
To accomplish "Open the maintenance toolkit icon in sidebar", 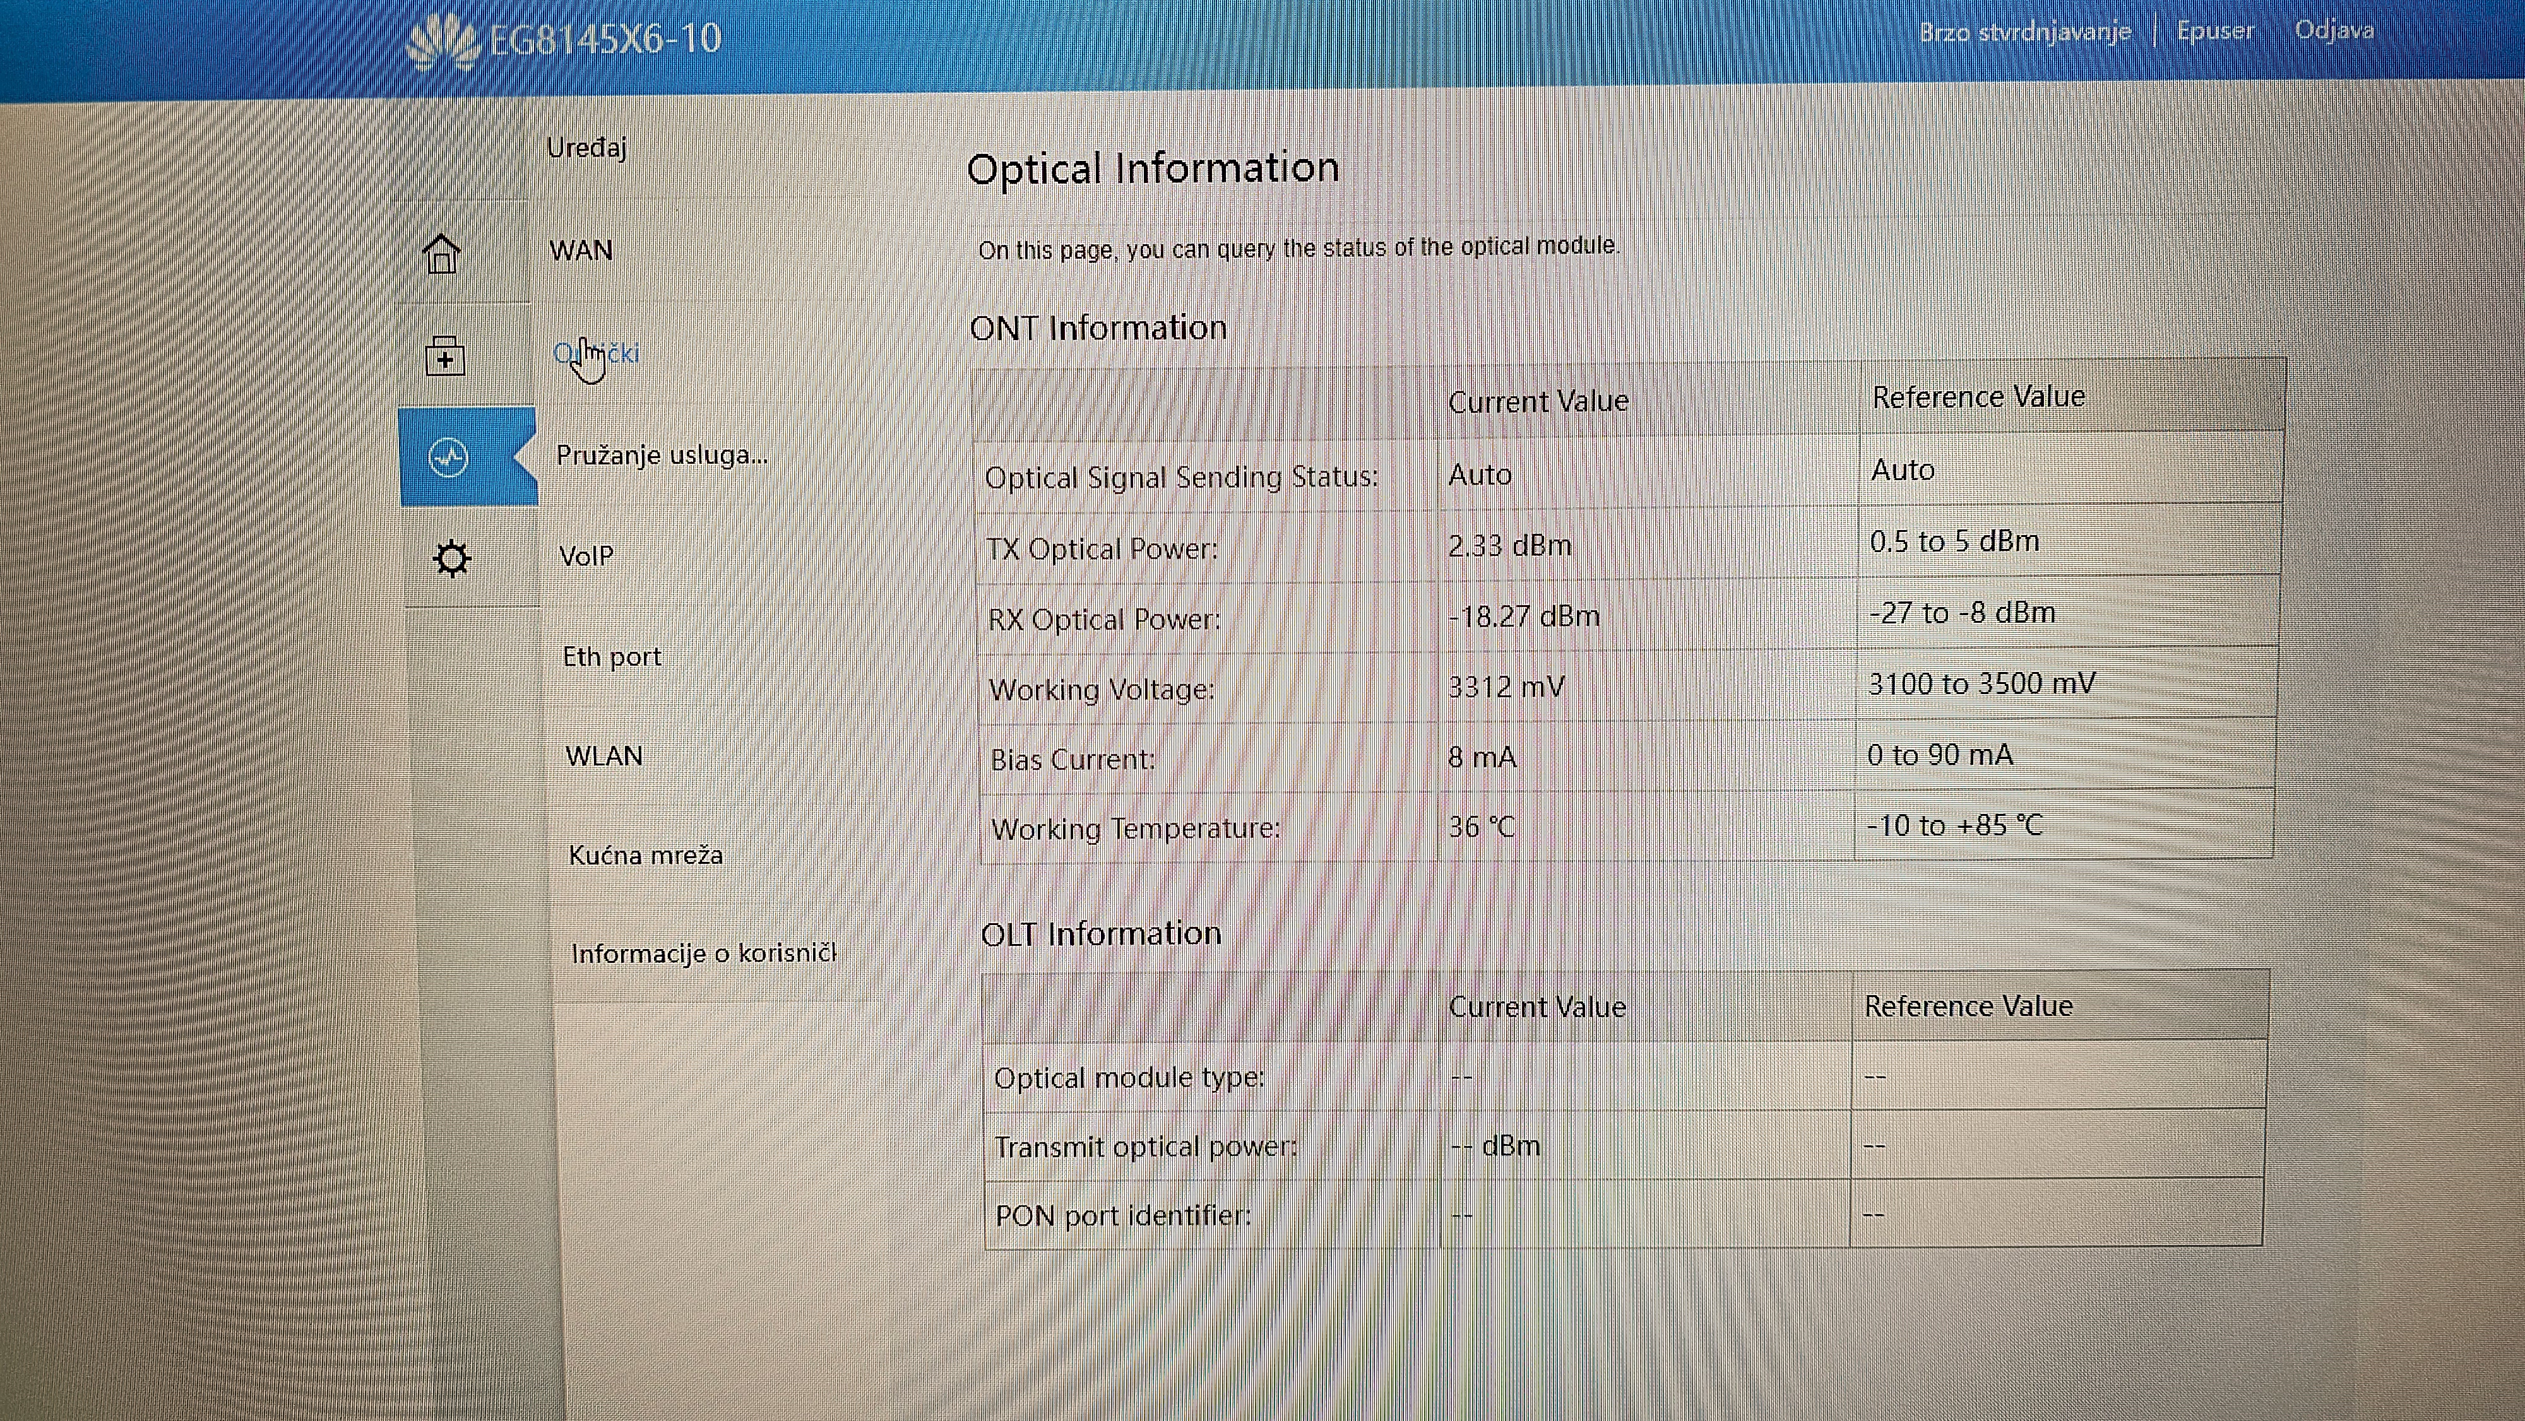I will coord(446,357).
